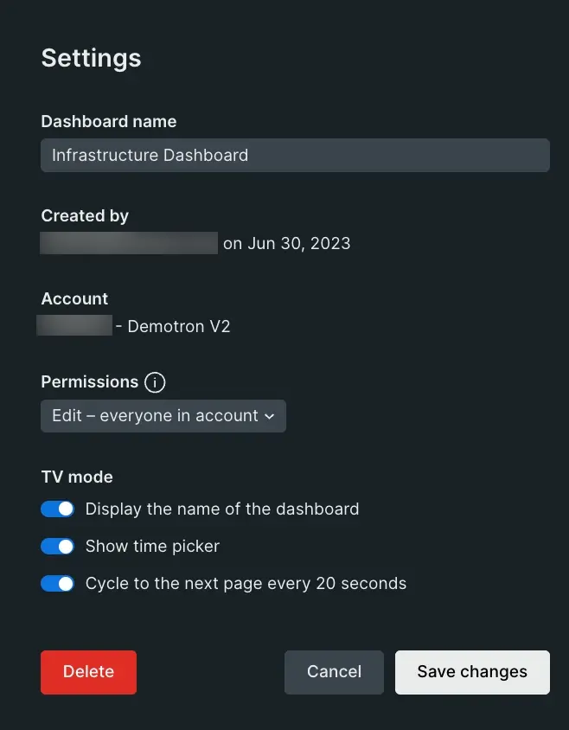Click the "TV mode" section label
The height and width of the screenshot is (730, 569).
coord(77,477)
